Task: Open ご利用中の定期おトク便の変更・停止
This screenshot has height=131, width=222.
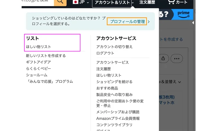Action: pos(120,103)
